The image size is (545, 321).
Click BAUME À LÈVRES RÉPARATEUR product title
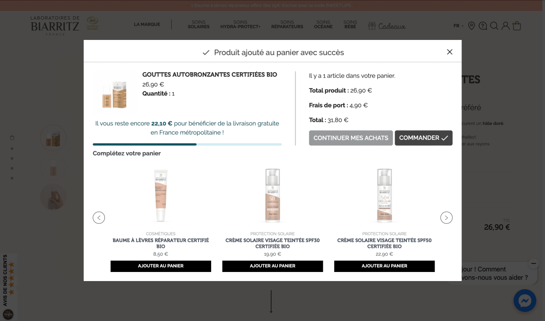tap(161, 243)
